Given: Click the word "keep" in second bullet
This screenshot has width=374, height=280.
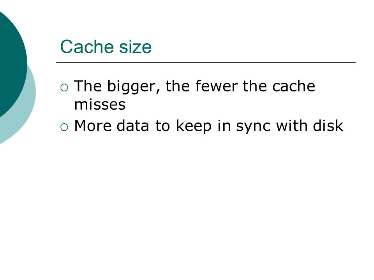Looking at the screenshot, I should coord(194,126).
